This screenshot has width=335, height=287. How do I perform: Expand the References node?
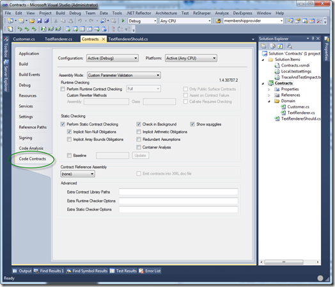click(269, 95)
